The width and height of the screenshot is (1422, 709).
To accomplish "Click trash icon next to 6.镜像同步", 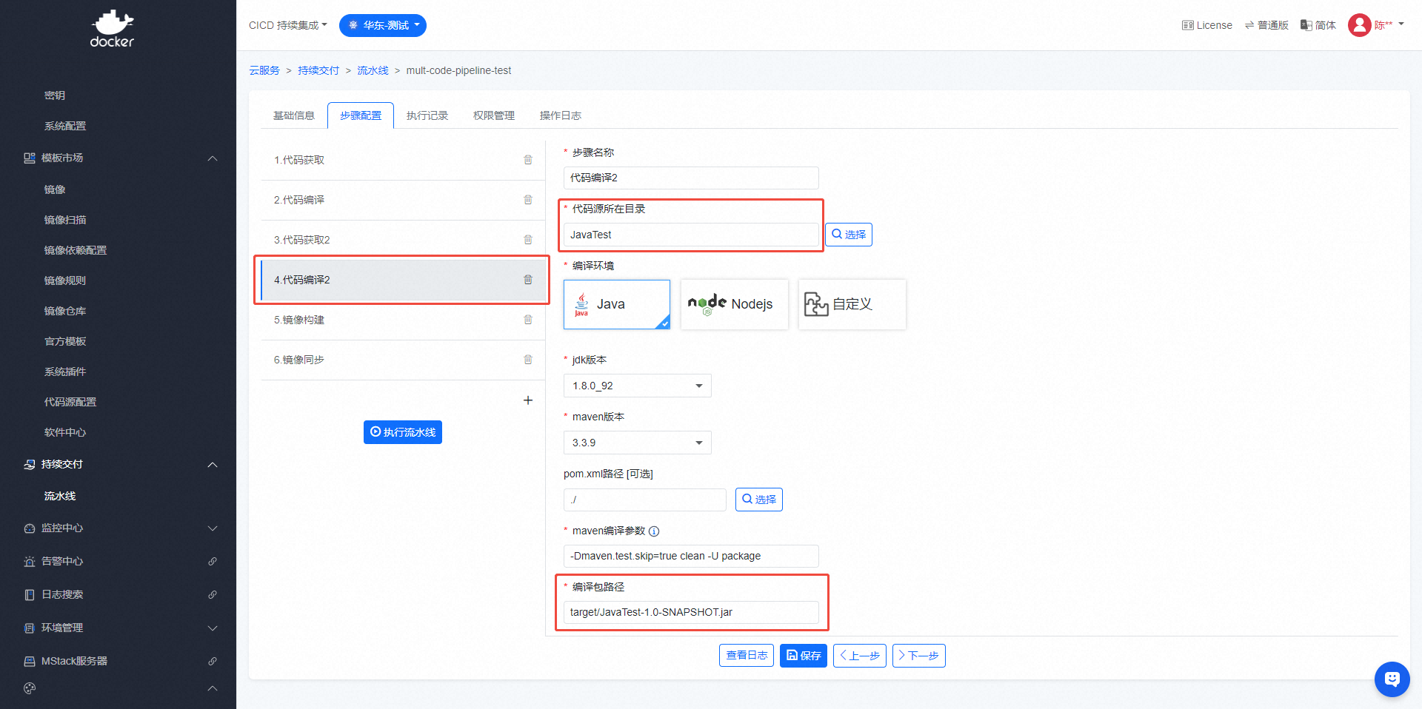I will pyautogui.click(x=528, y=360).
